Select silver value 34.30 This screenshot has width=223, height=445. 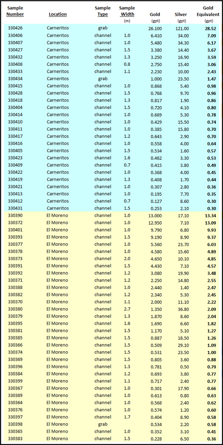point(183,42)
